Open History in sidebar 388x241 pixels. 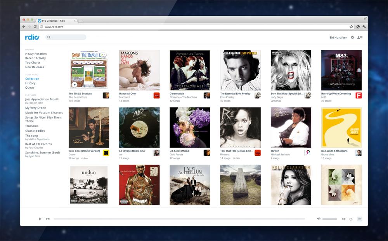(x=30, y=83)
